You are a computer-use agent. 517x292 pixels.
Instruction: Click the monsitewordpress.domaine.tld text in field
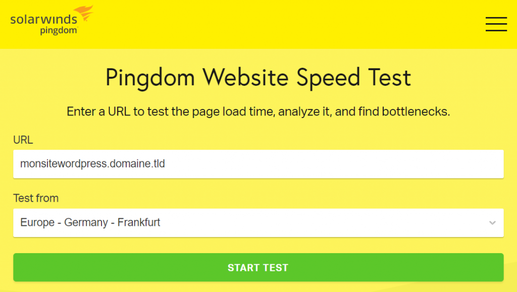point(92,163)
